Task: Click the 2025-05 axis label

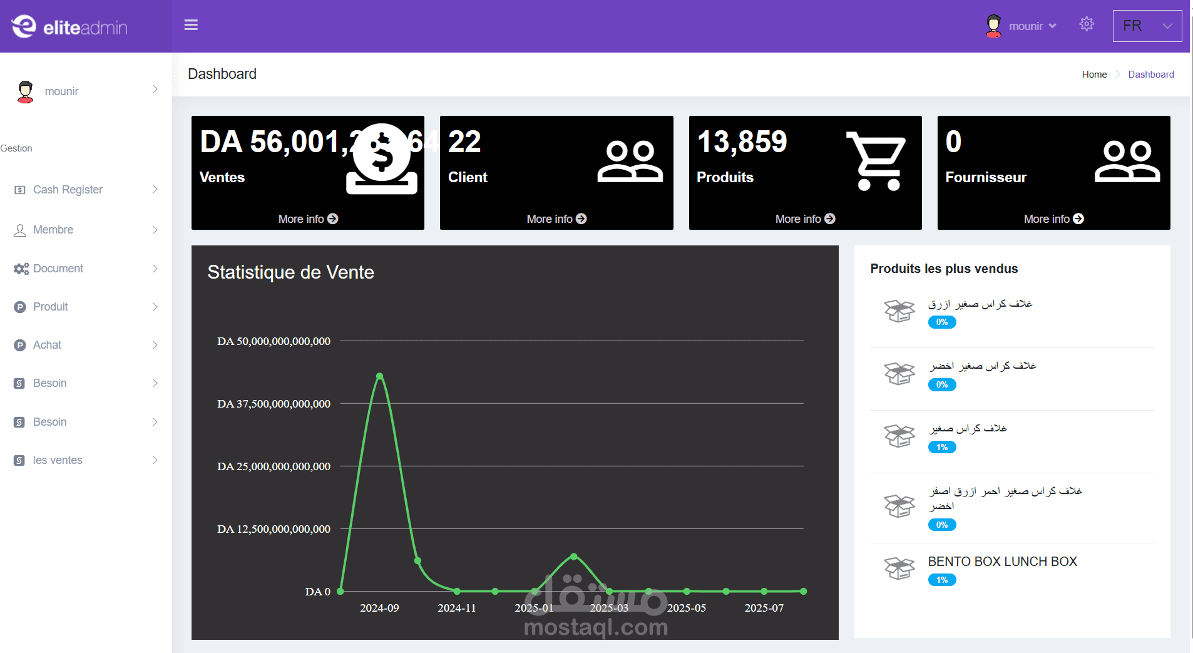Action: click(x=687, y=608)
